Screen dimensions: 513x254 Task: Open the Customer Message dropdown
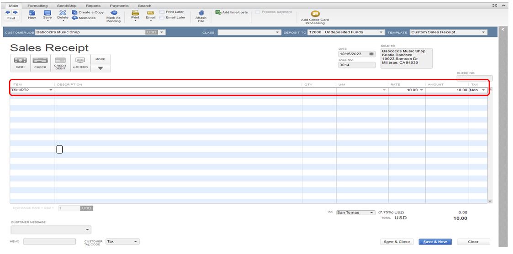click(x=87, y=230)
